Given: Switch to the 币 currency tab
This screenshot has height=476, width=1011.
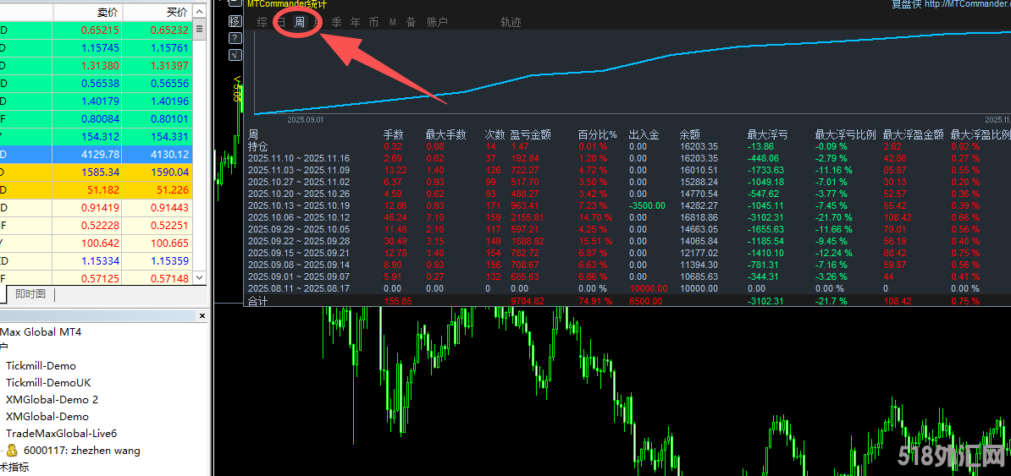Looking at the screenshot, I should point(374,23).
